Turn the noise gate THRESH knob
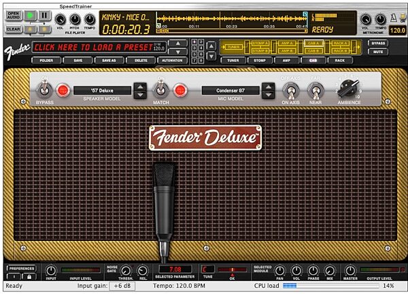Image resolution: width=408 pixels, height=294 pixels. (126, 271)
